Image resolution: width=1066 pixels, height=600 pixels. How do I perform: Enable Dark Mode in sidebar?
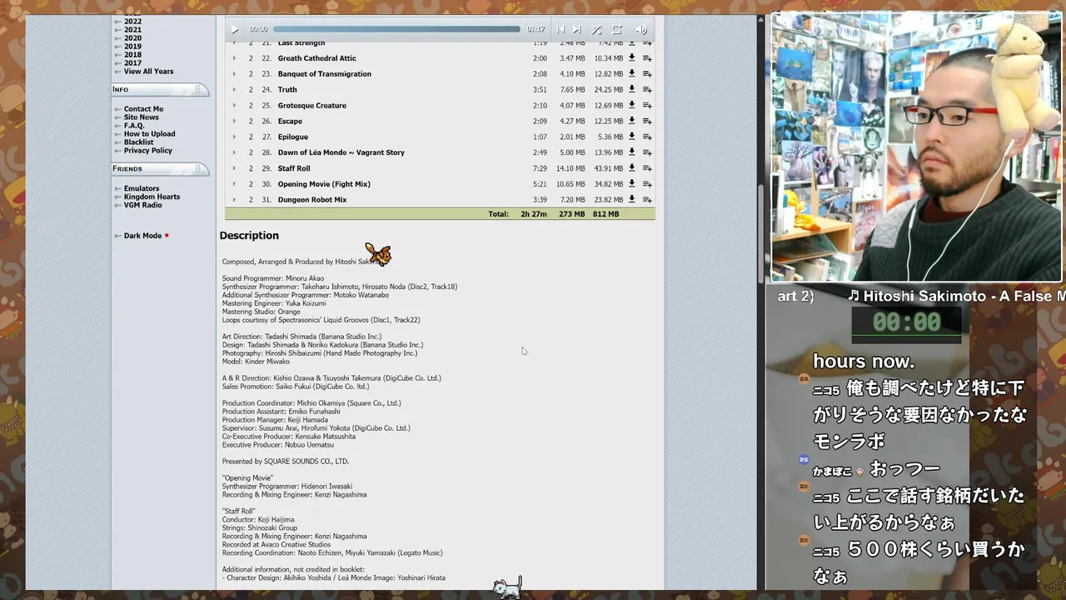pos(142,236)
